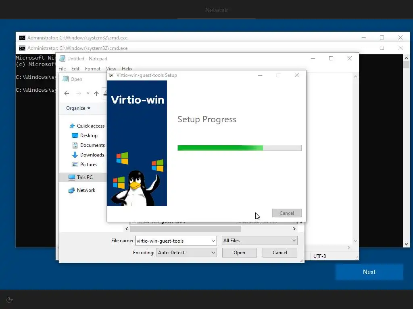Click the Network globe icon
The width and height of the screenshot is (413, 309).
click(x=72, y=190)
